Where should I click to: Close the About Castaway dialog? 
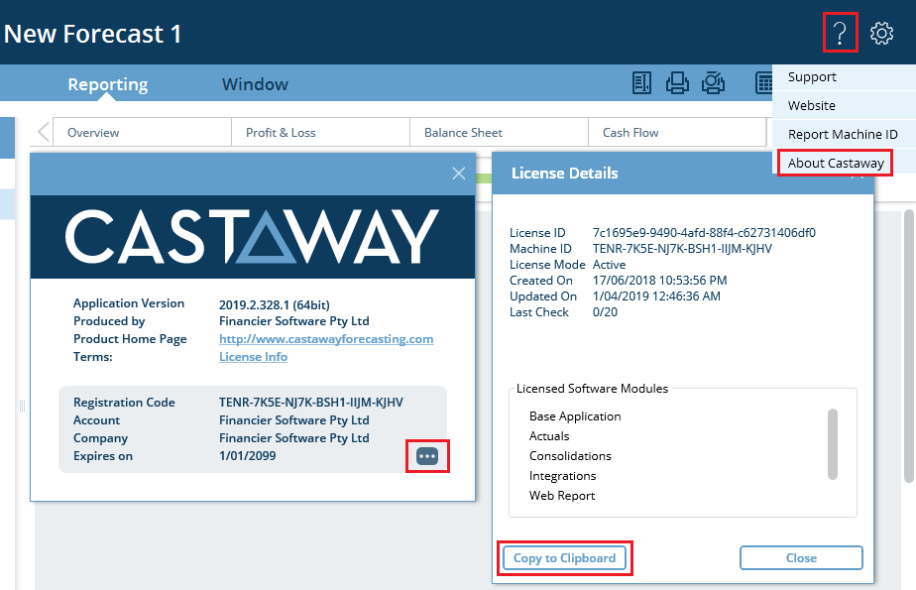(x=458, y=174)
